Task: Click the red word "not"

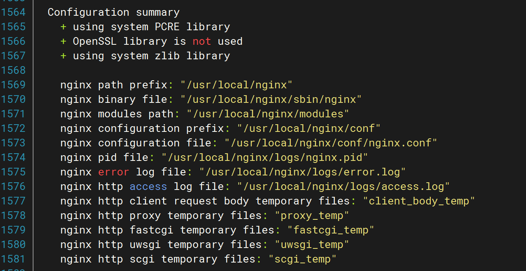Action: click(x=202, y=42)
